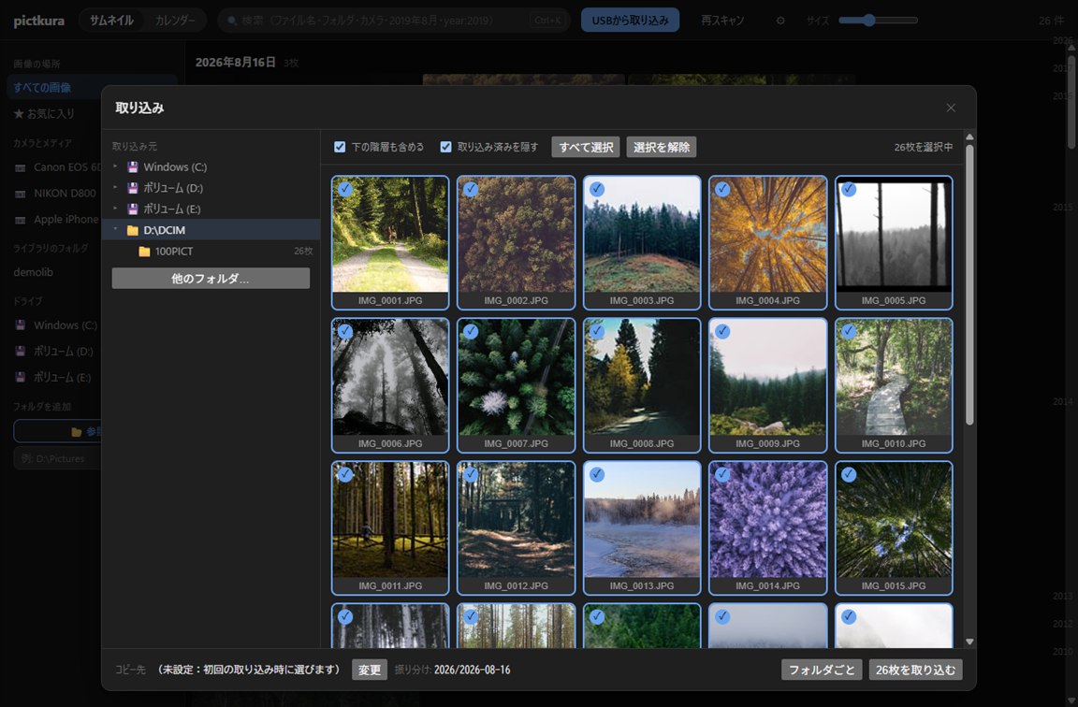Deselect checkmark on IMG_0013.JPG thumbnail

(597, 474)
